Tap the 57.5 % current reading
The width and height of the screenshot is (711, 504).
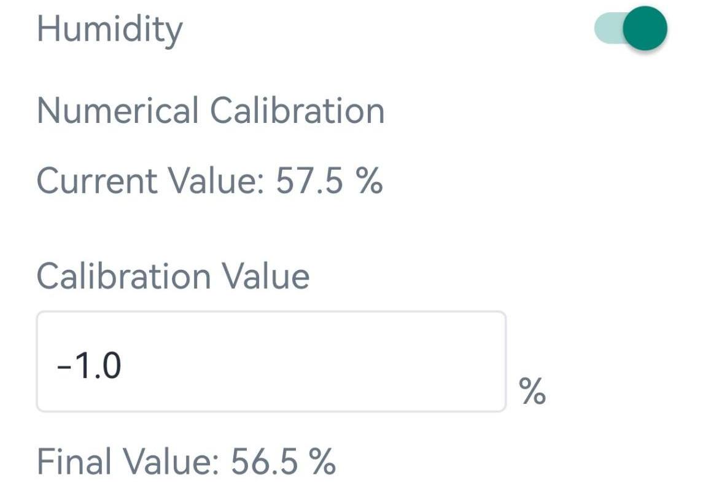[329, 182]
